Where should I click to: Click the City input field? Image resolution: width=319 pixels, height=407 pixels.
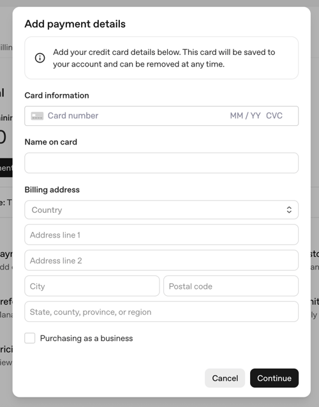(92, 286)
